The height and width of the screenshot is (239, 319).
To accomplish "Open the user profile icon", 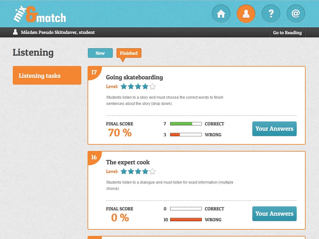I will (246, 14).
